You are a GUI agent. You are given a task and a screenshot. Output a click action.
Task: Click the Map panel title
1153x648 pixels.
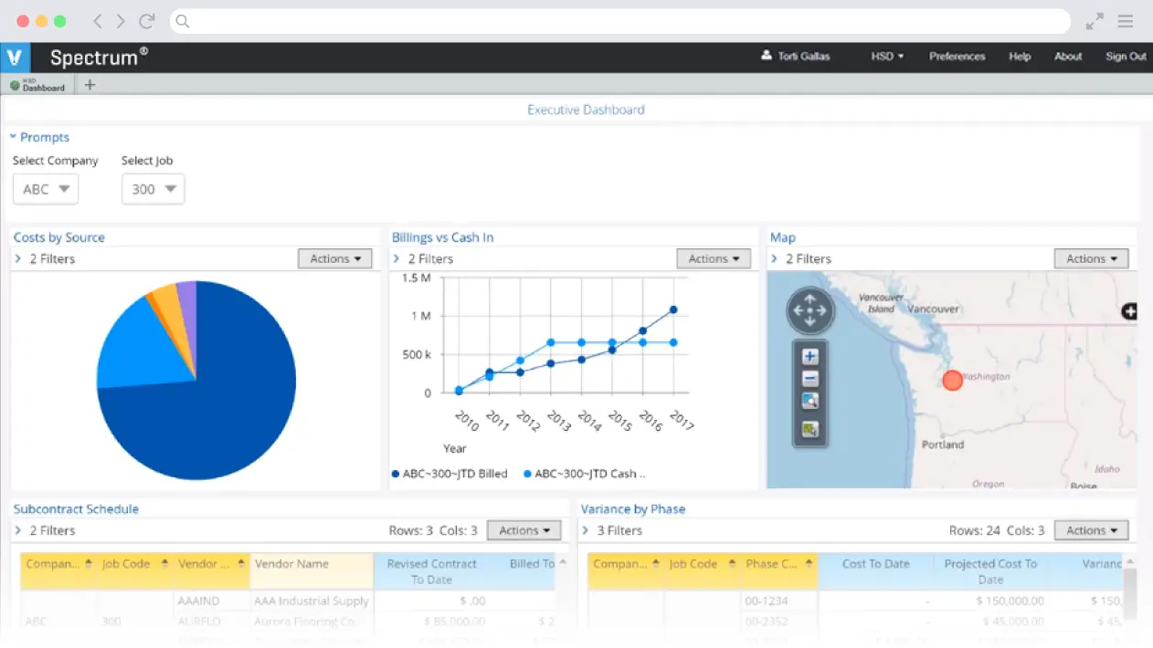(783, 237)
